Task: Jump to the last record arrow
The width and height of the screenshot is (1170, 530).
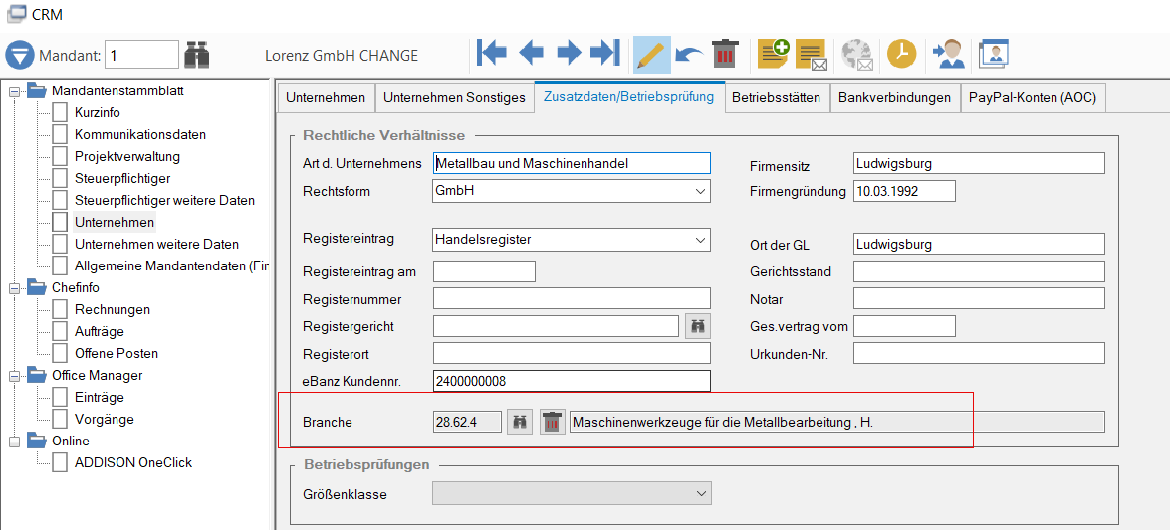Action: (605, 53)
